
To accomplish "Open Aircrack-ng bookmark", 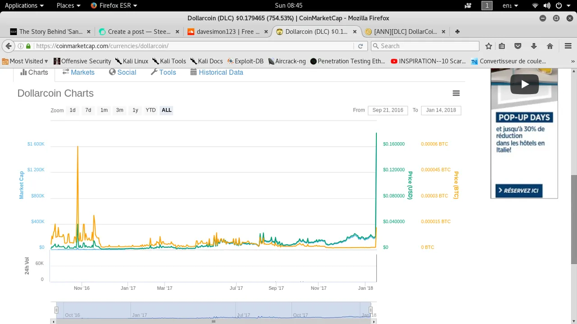I will point(287,61).
